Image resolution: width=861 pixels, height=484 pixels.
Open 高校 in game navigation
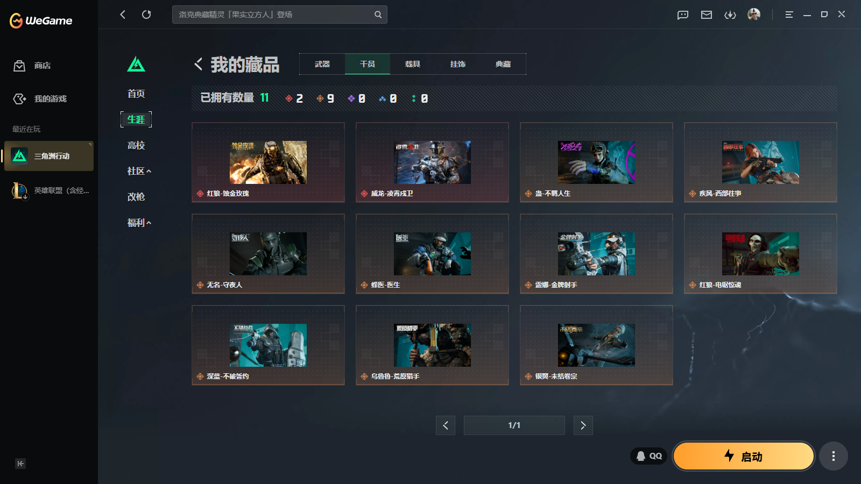point(136,145)
